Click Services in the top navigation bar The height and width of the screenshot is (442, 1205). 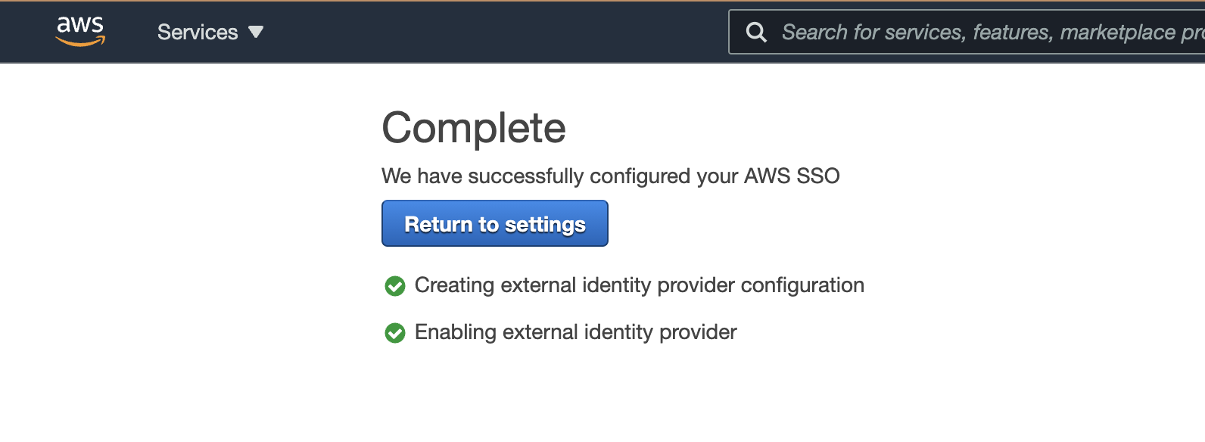pyautogui.click(x=198, y=32)
